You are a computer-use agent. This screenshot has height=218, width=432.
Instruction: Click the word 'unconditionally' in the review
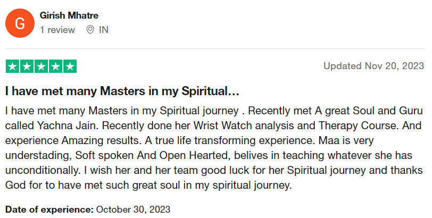click(42, 170)
